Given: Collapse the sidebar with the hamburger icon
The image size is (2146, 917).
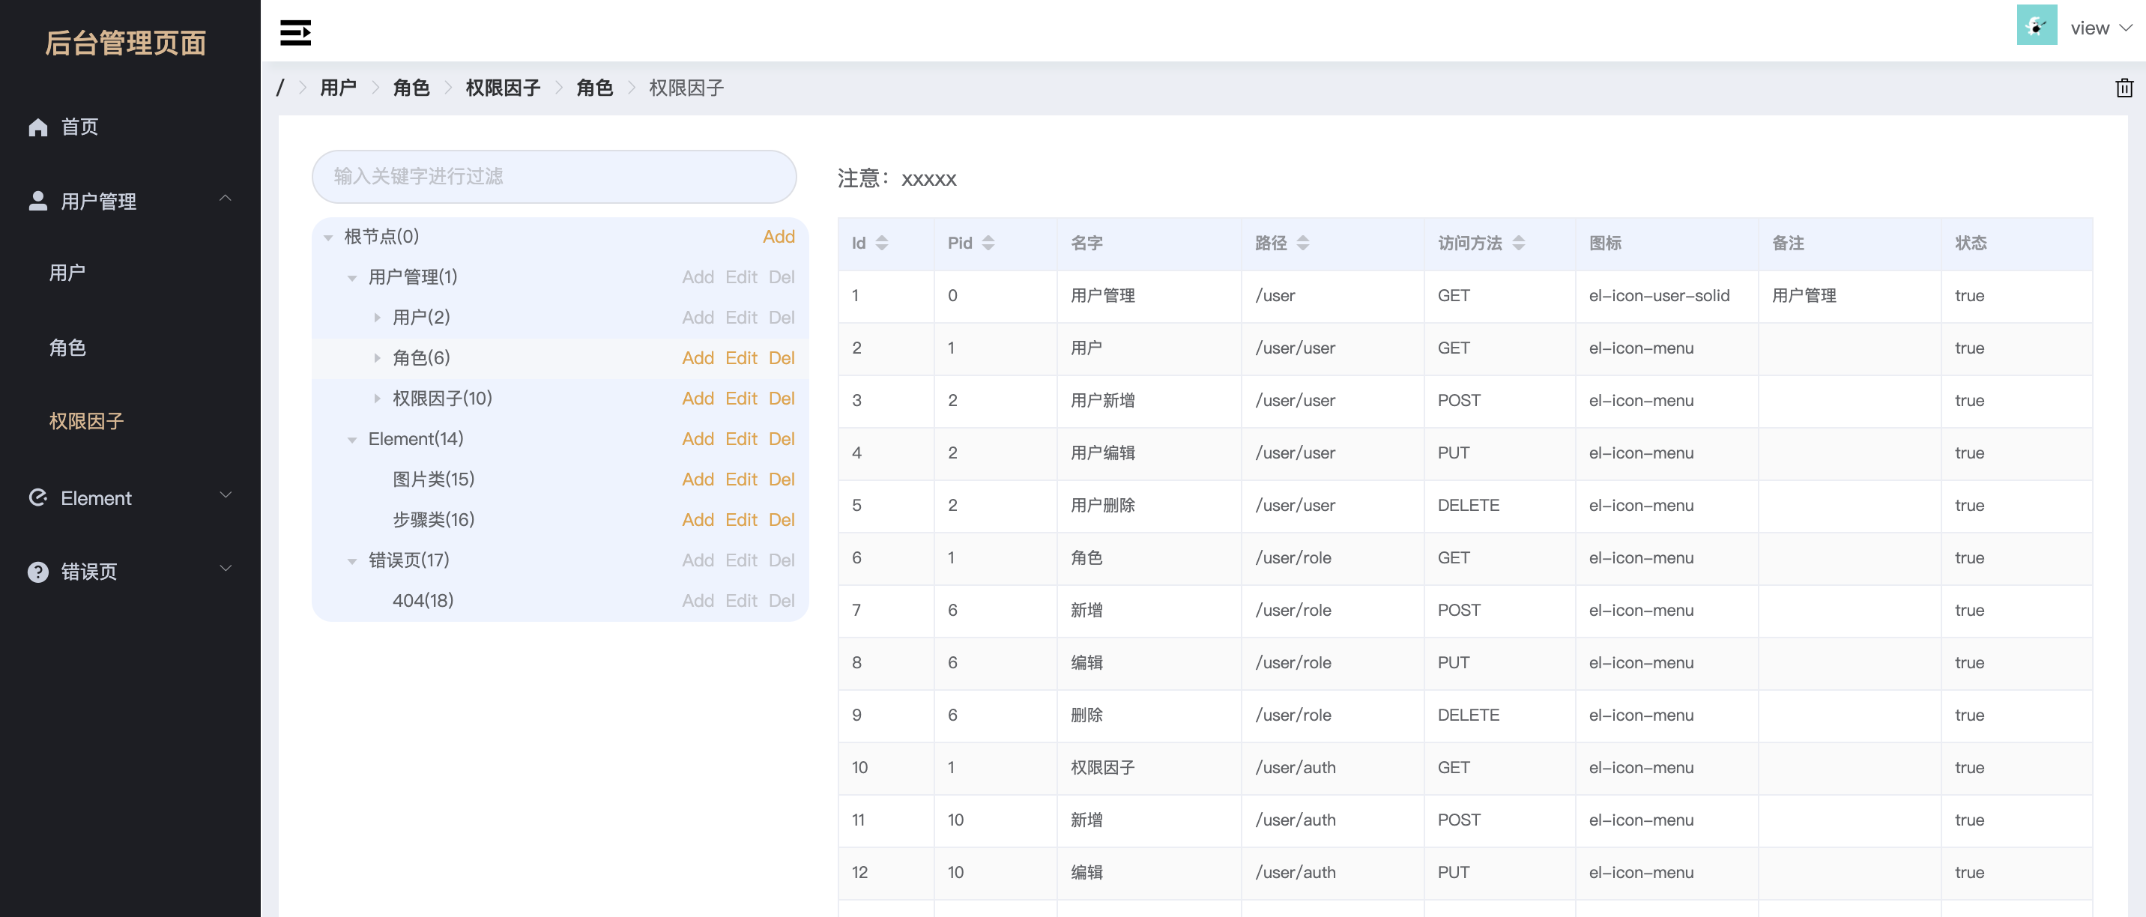Looking at the screenshot, I should coord(295,31).
